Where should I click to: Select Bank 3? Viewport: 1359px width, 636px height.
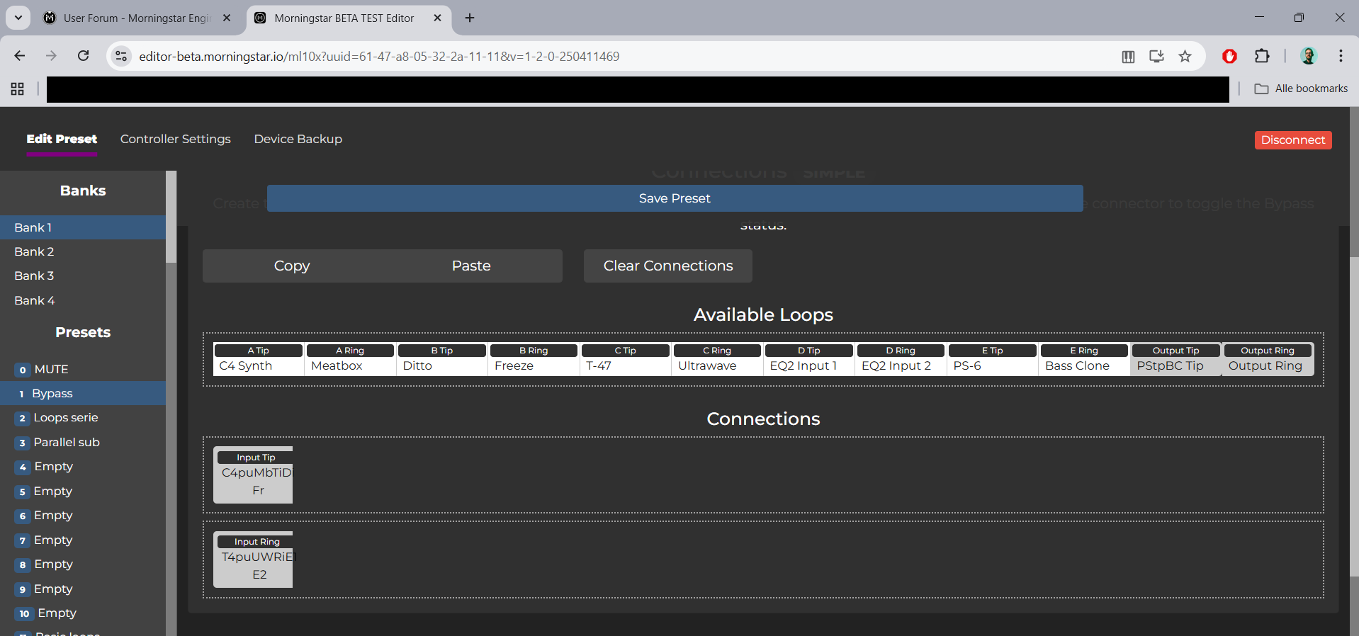(83, 276)
